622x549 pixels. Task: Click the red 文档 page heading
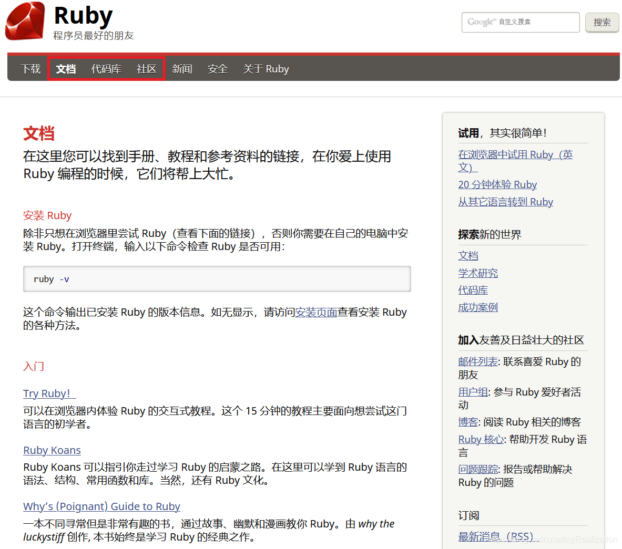pyautogui.click(x=39, y=133)
